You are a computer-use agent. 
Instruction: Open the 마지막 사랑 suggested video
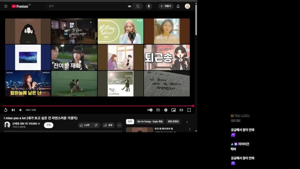[x=167, y=31]
